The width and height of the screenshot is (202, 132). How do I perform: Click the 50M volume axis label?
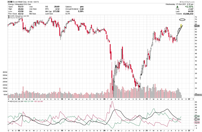click(x=5, y=94)
